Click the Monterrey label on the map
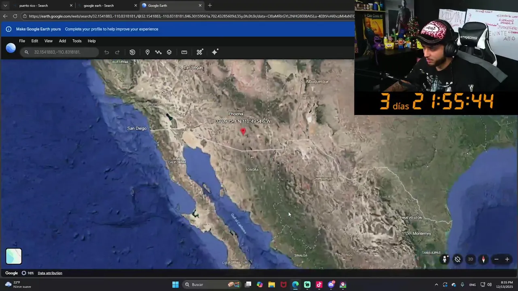 pos(422,234)
